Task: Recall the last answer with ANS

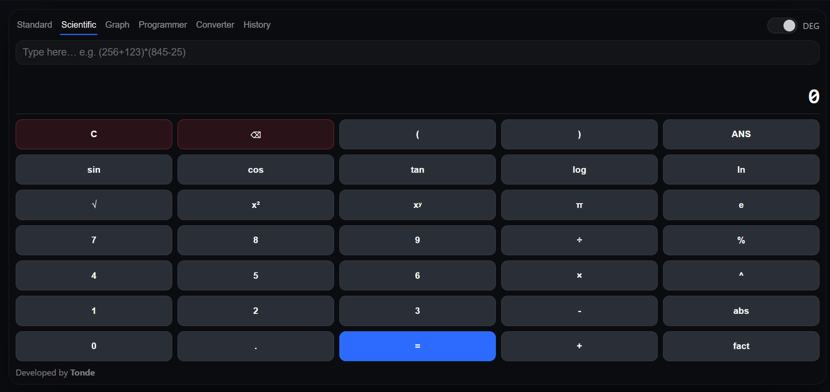Action: point(741,135)
